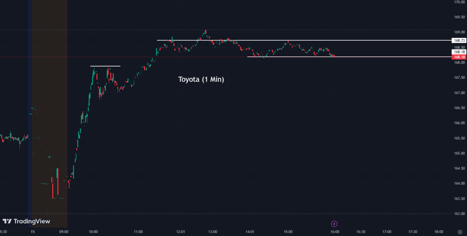
Task: Click the 16:00 time axis label
Action: coord(335,232)
